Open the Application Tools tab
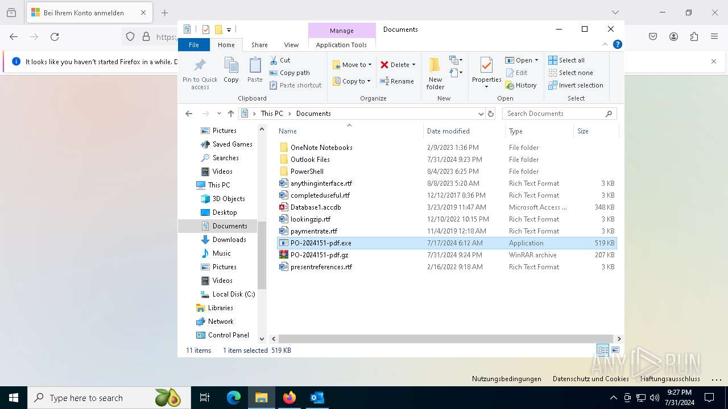Image resolution: width=728 pixels, height=409 pixels. click(341, 45)
